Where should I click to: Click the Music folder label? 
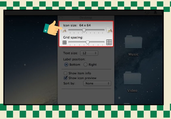tap(133, 54)
